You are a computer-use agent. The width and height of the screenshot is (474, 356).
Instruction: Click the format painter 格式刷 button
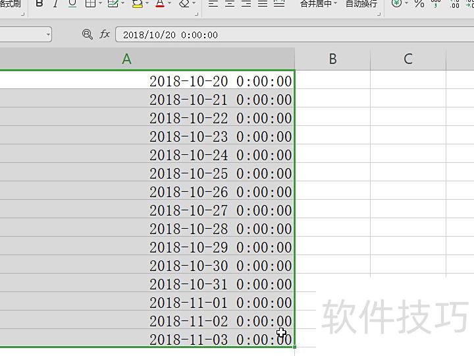point(11,4)
